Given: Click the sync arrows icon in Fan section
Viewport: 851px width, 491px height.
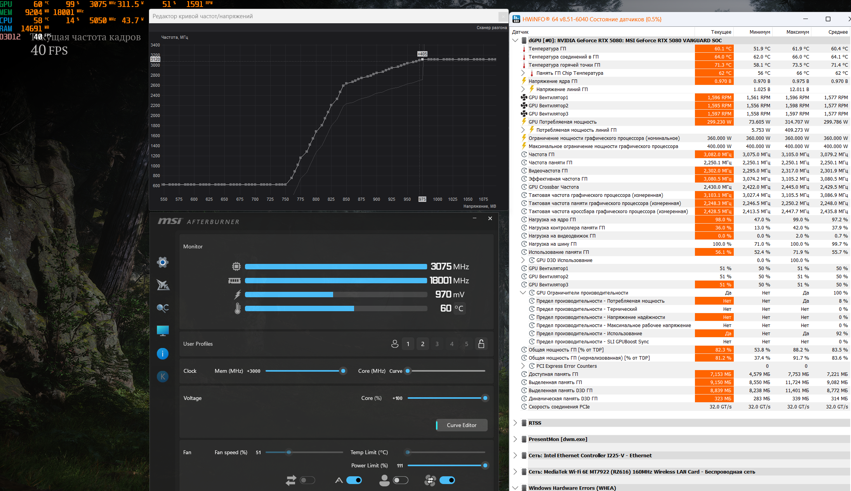Looking at the screenshot, I should 291,481.
